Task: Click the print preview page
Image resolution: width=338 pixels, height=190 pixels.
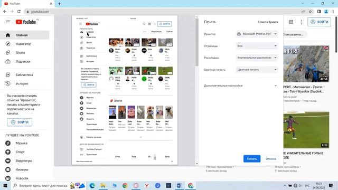Action: pos(125,90)
